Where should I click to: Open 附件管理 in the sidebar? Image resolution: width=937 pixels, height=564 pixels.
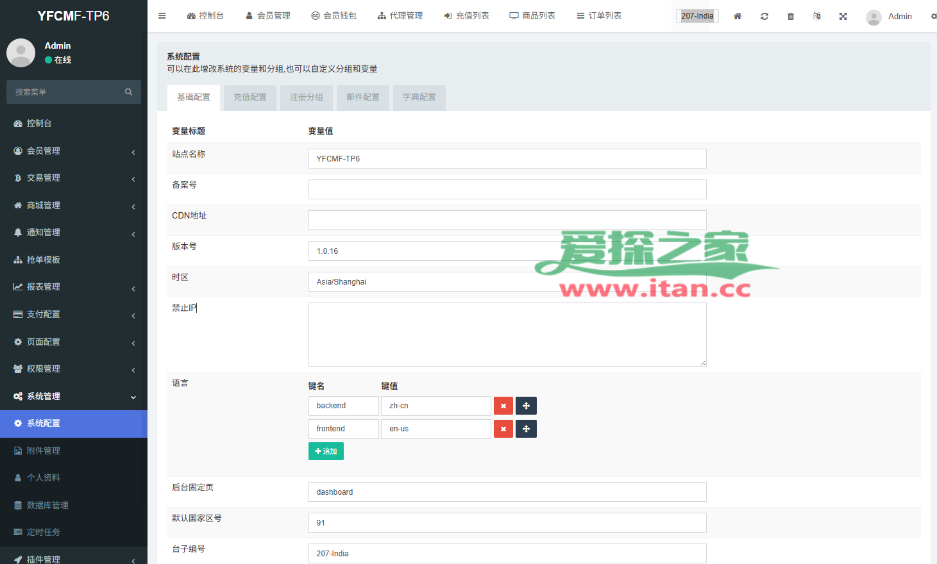(44, 451)
